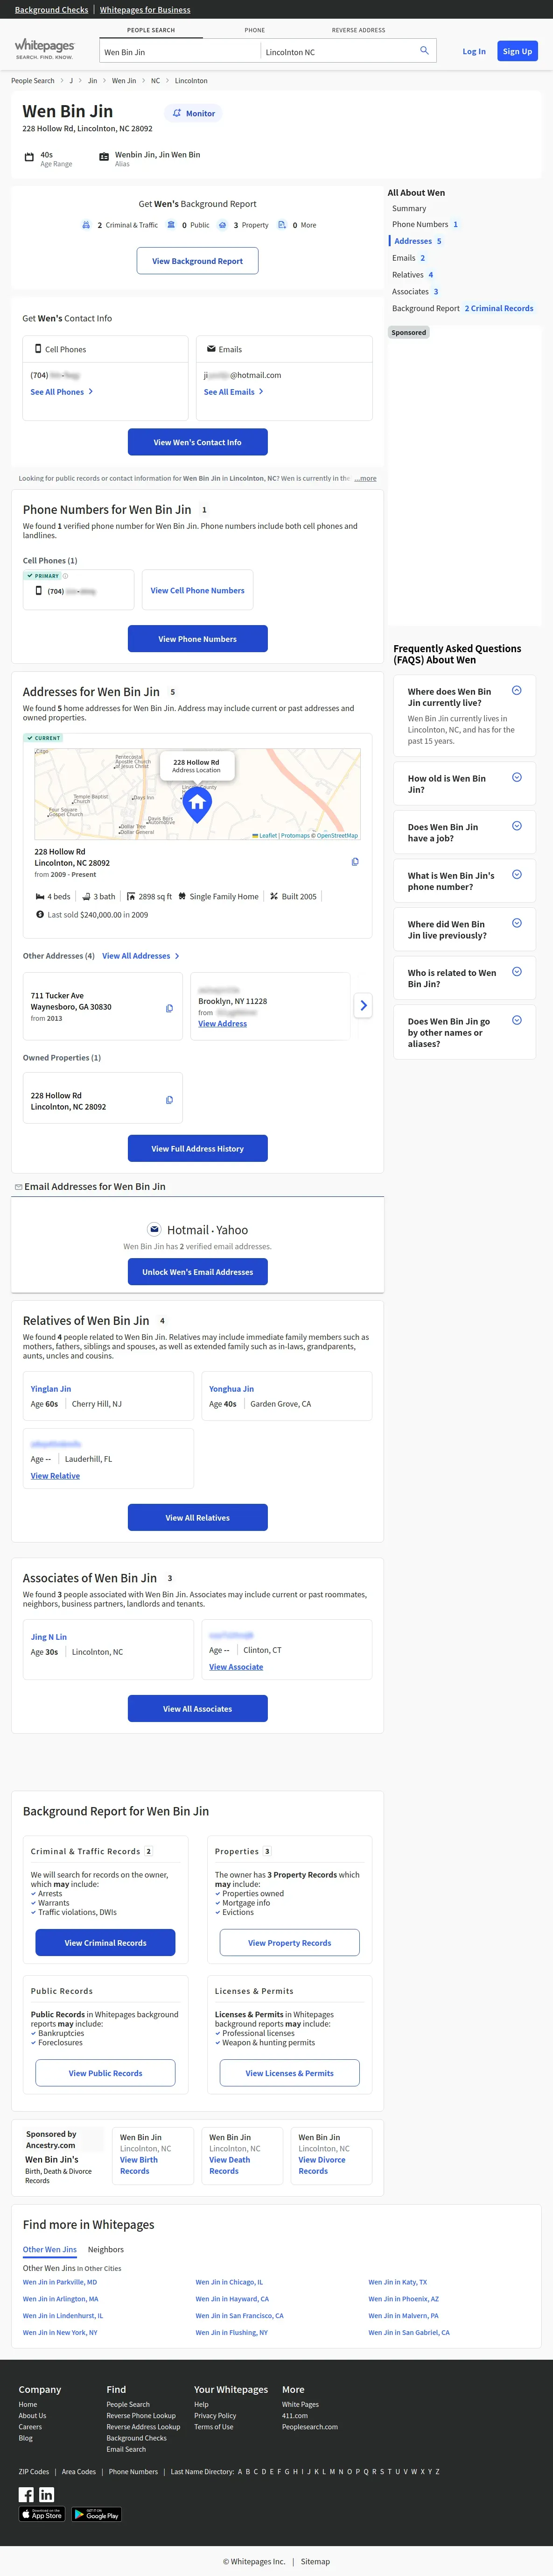Open the Google Play download badge

click(x=97, y=2514)
